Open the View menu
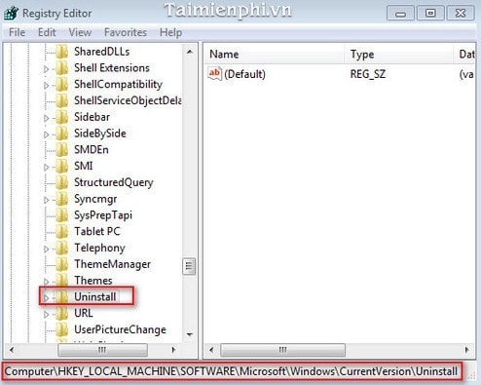This screenshot has height=385, width=481. [80, 32]
